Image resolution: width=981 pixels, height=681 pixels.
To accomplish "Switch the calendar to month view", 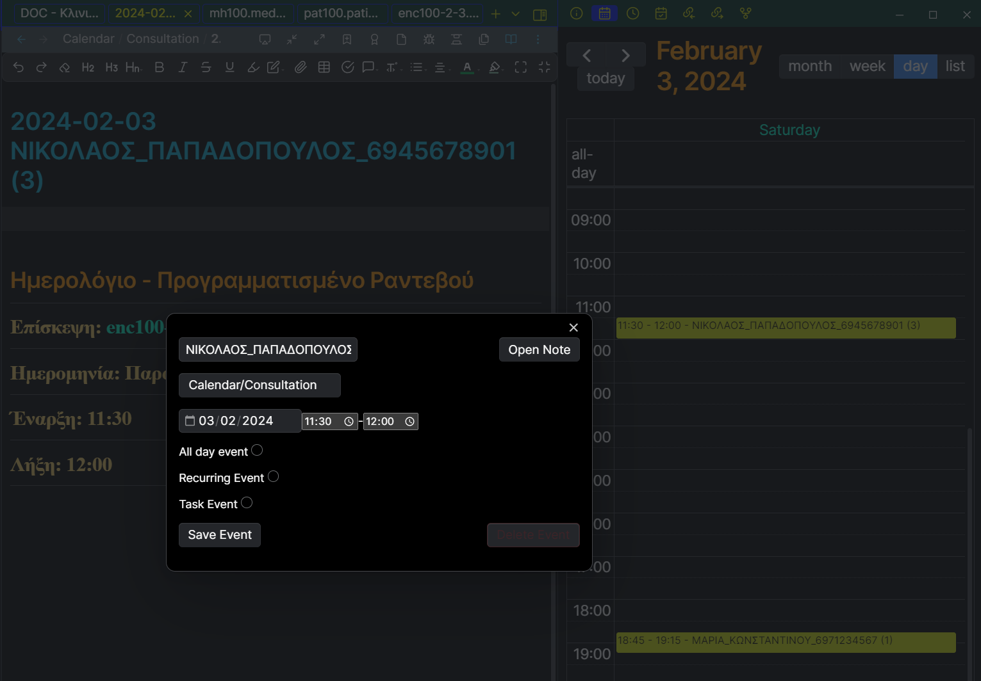I will (x=810, y=67).
